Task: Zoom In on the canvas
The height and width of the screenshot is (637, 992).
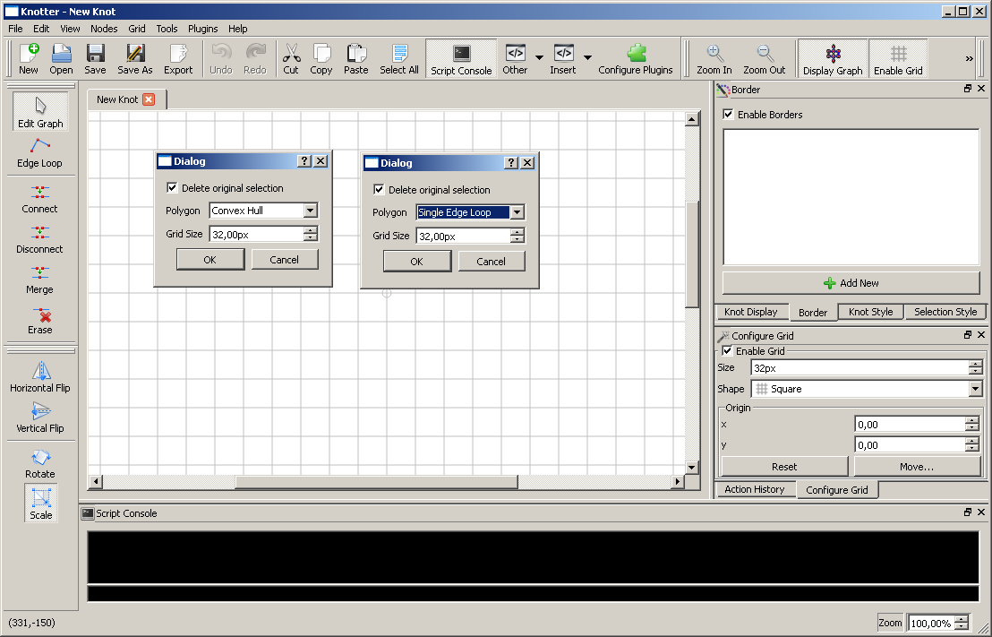Action: click(x=714, y=59)
